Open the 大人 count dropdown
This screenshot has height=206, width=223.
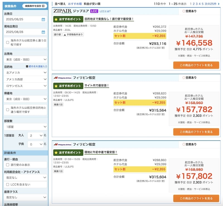[36, 135]
